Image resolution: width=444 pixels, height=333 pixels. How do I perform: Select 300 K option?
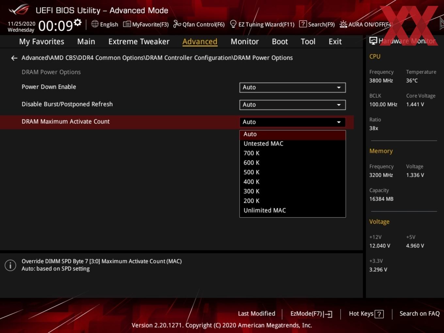293,191
